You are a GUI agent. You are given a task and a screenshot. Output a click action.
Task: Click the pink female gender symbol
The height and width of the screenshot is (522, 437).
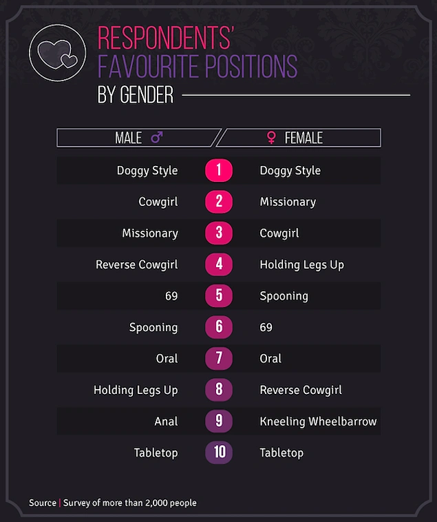tap(271, 138)
